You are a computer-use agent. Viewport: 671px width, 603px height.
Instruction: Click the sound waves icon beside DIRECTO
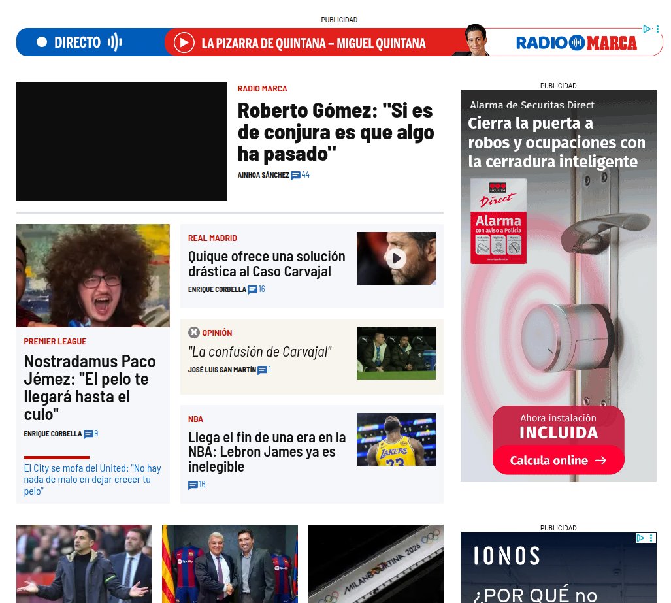[116, 42]
